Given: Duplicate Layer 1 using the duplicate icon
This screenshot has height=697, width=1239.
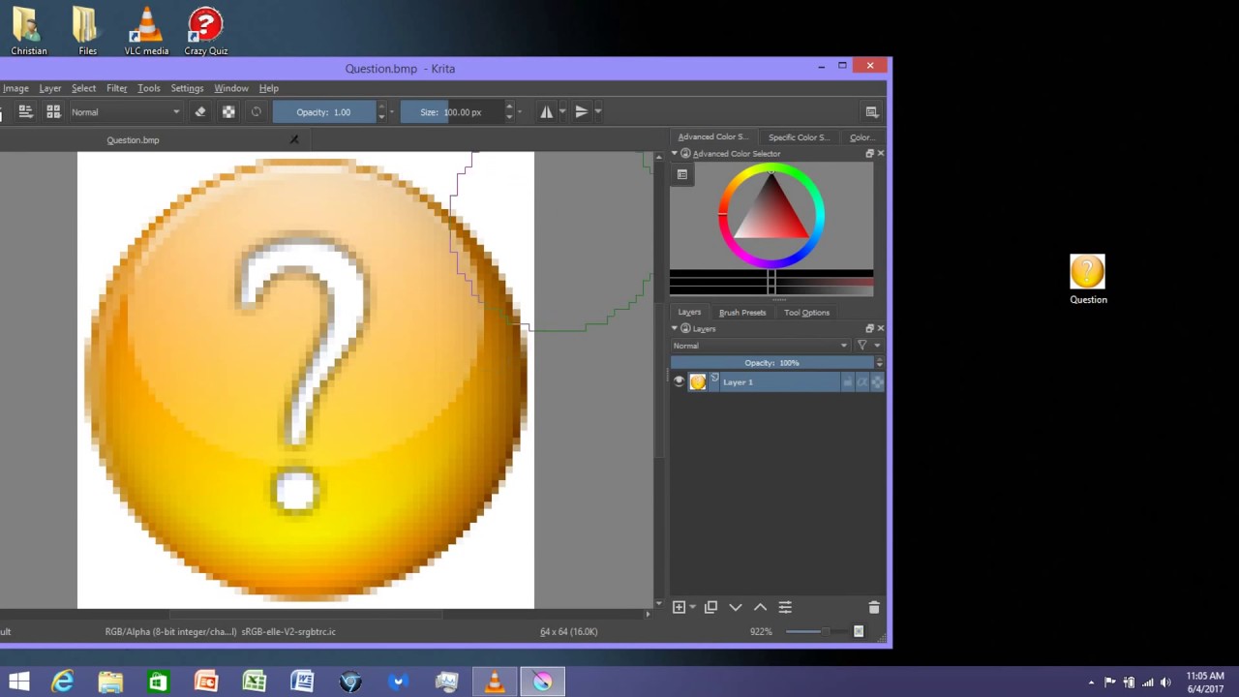Looking at the screenshot, I should pyautogui.click(x=710, y=607).
